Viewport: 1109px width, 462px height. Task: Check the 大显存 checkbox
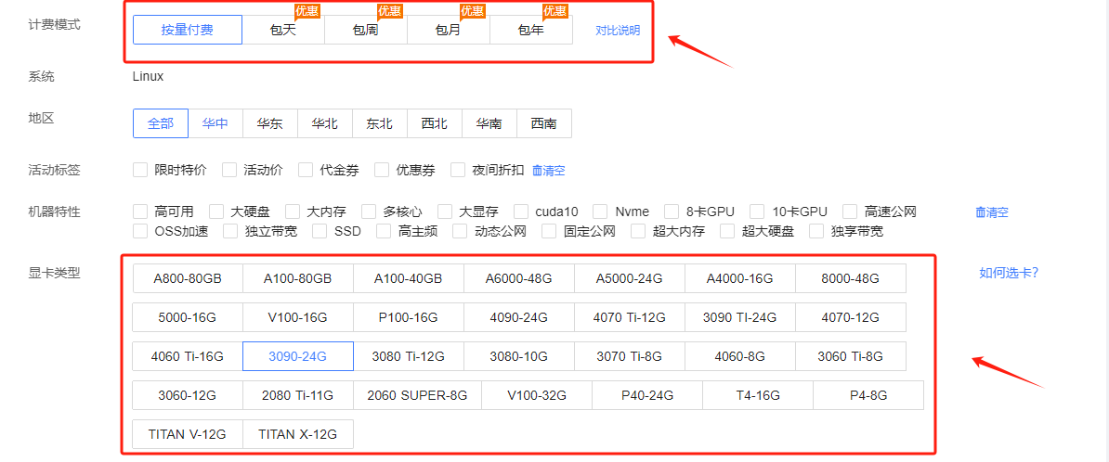445,212
